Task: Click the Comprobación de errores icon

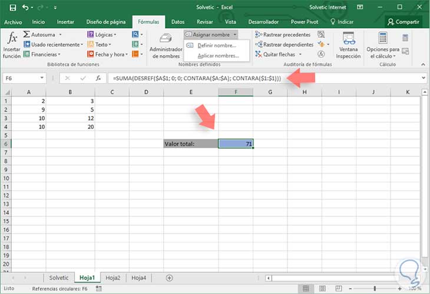Action: point(321,44)
